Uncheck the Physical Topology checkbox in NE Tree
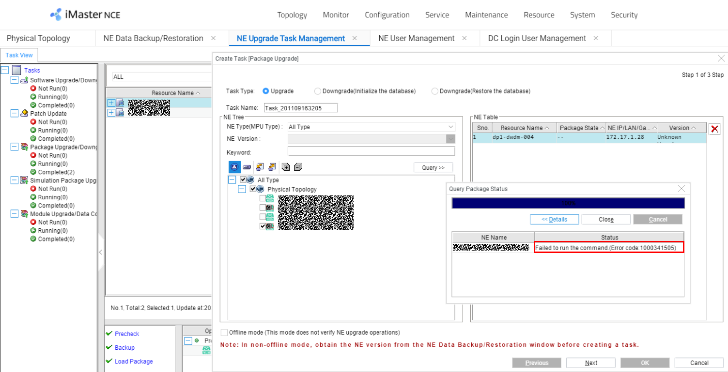 253,189
